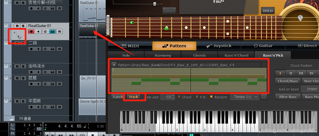Select the Harmony mode tab

tap(163, 55)
